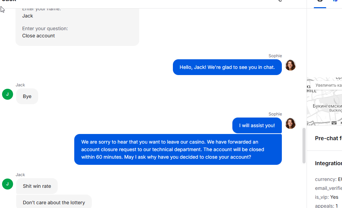
Task: Click the is_vip integration field
Action: [327, 197]
